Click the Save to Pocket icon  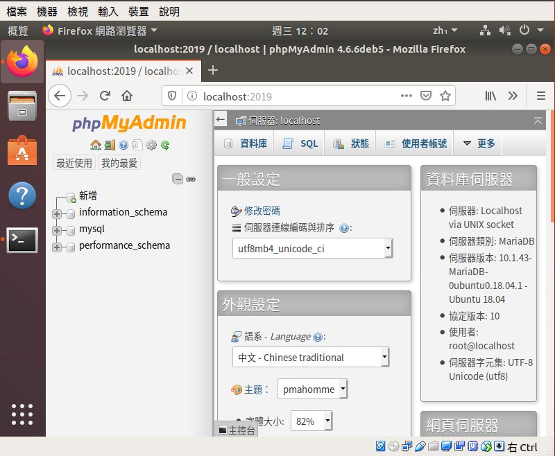pyautogui.click(x=426, y=96)
